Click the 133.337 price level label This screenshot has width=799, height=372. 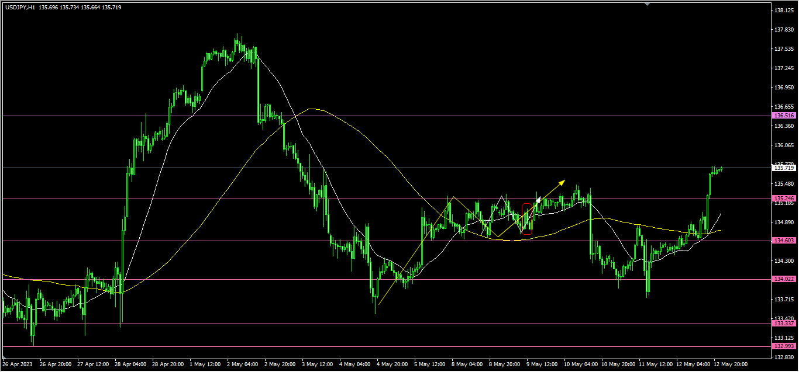784,324
